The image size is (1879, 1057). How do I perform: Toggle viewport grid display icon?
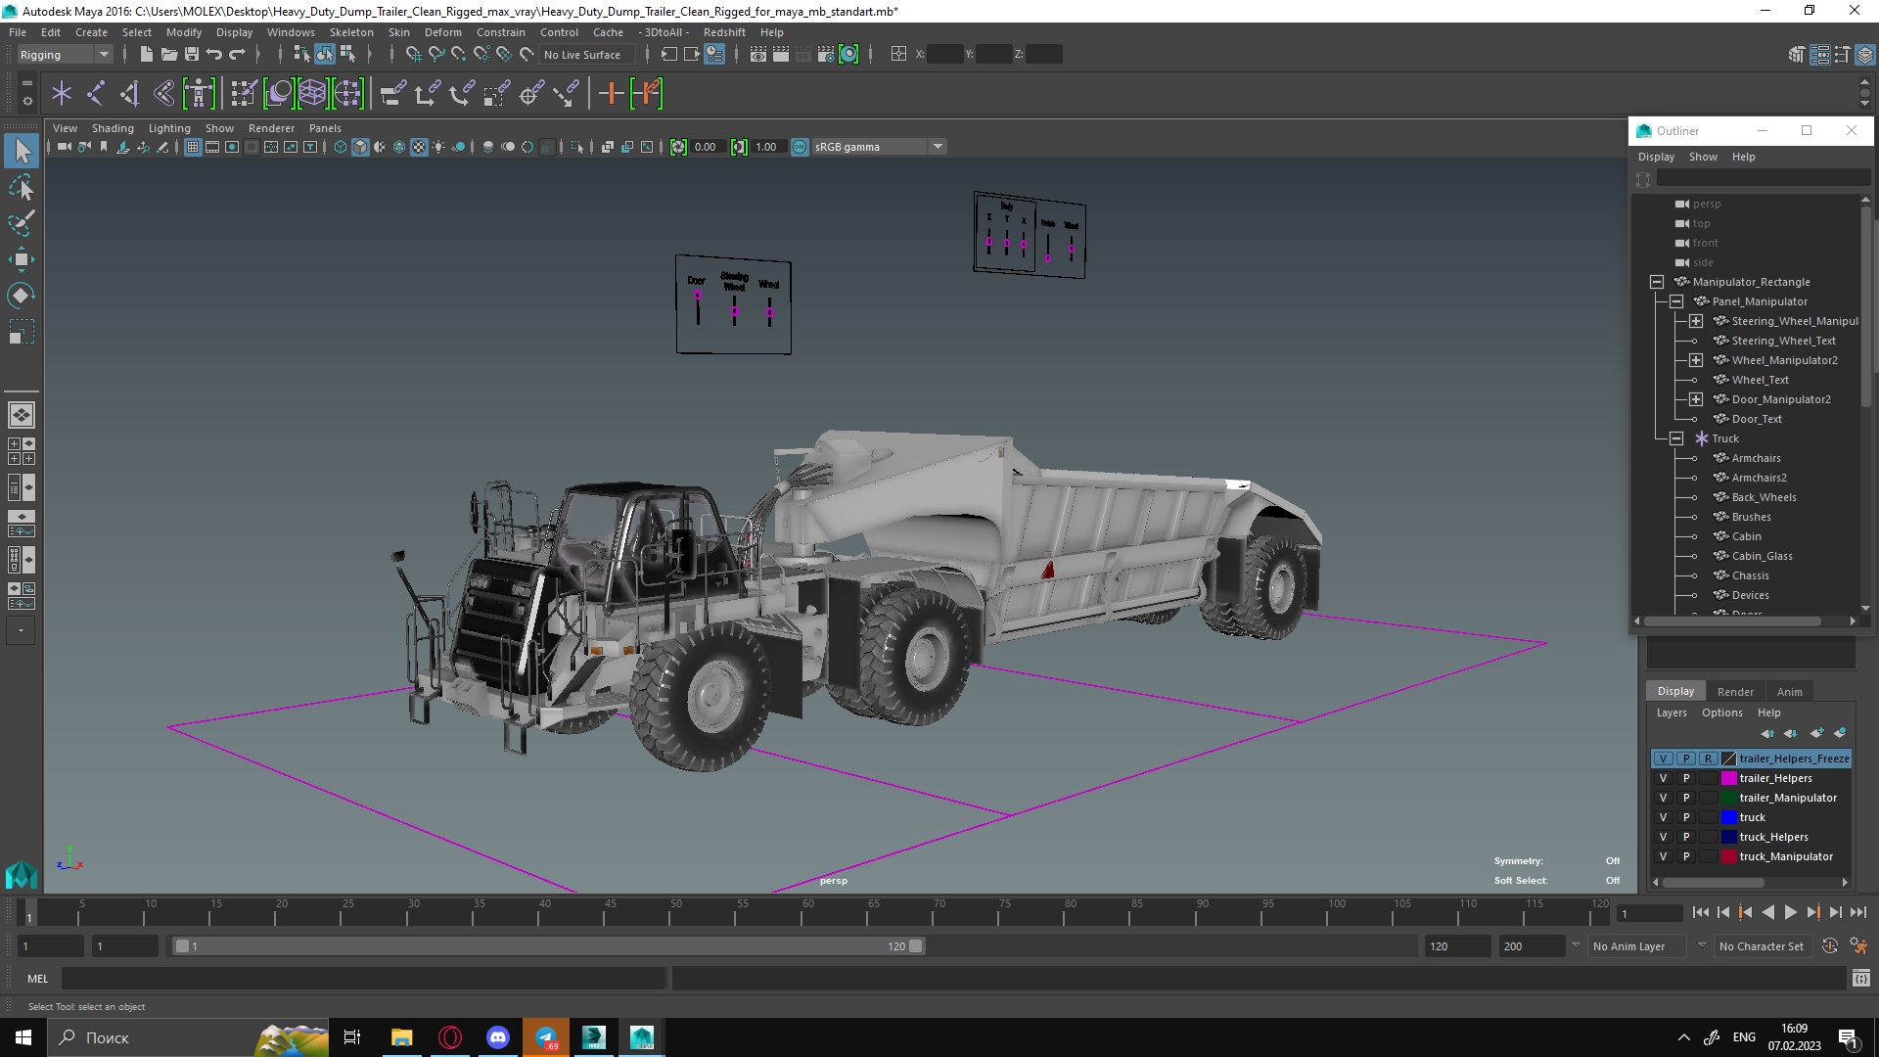coord(193,147)
